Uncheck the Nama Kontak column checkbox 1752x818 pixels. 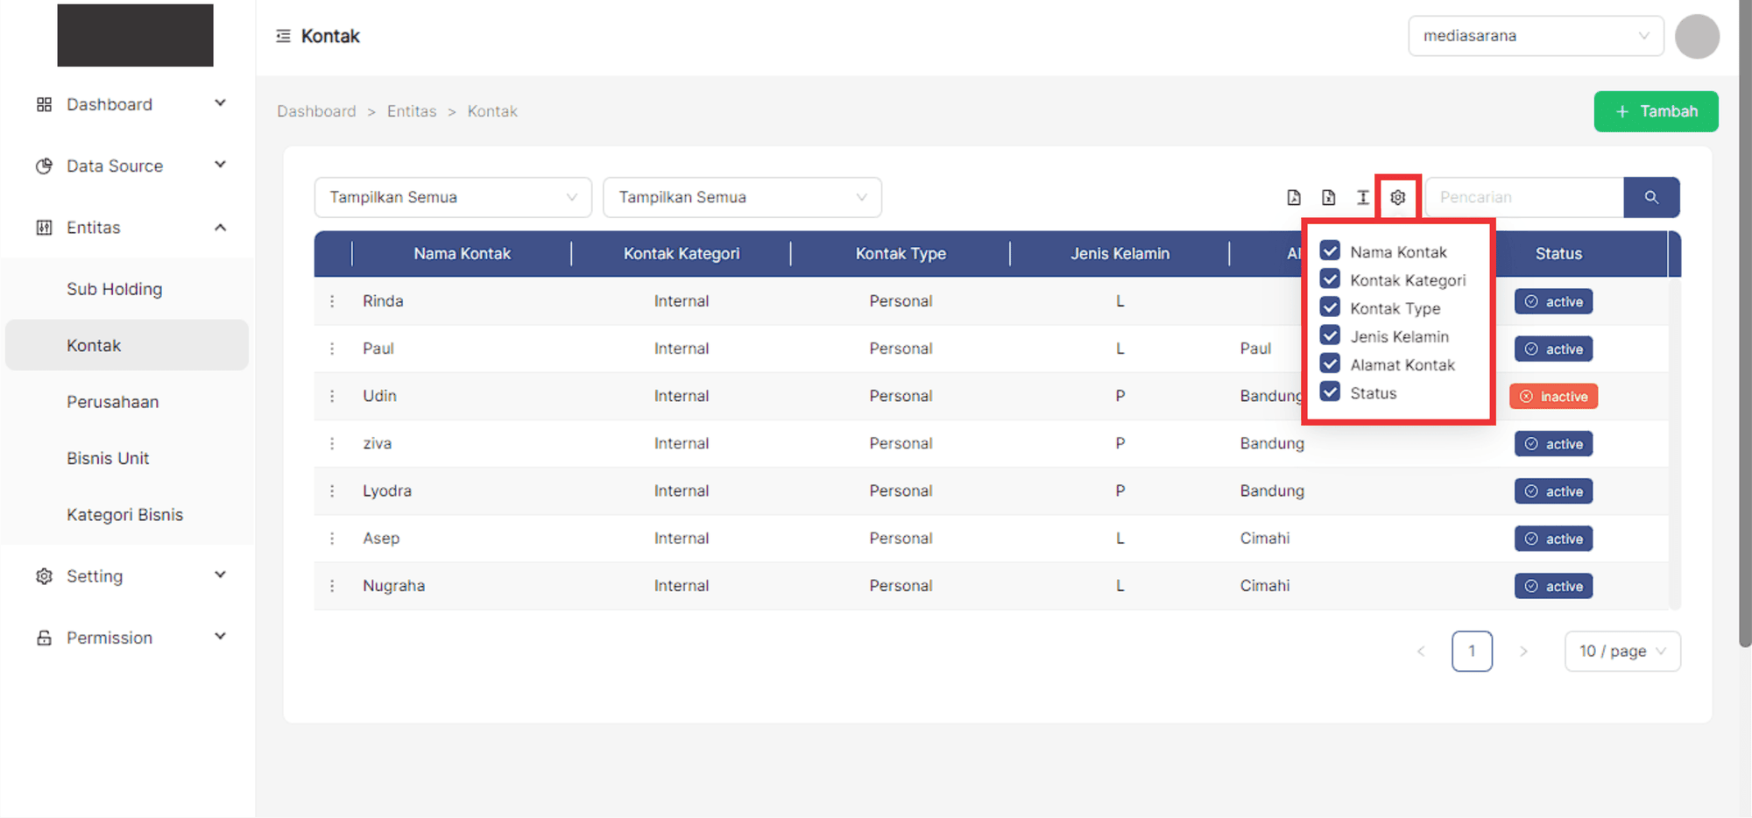click(x=1330, y=251)
